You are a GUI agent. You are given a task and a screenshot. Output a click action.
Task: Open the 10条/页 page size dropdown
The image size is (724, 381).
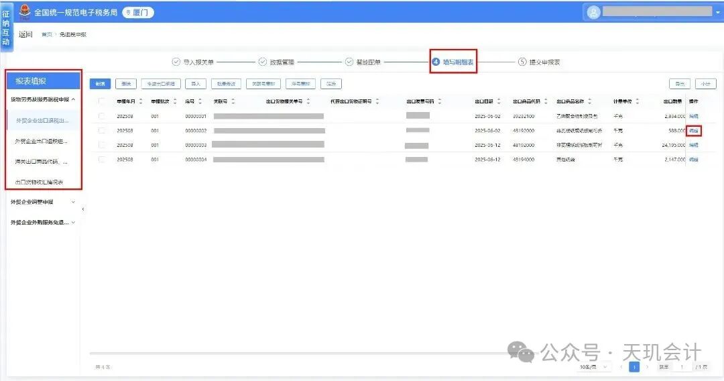click(x=594, y=367)
